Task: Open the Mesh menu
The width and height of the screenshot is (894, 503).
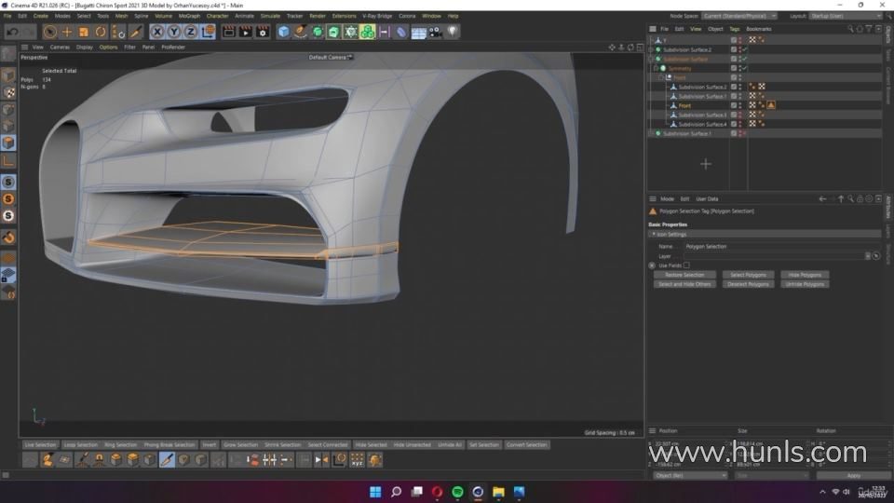Action: pos(121,16)
